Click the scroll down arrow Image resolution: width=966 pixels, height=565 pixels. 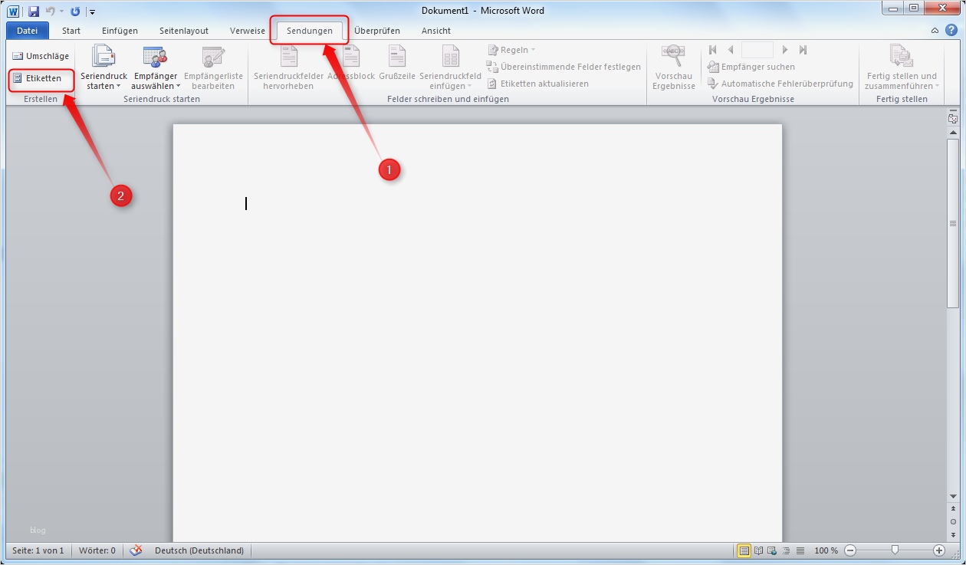953,497
